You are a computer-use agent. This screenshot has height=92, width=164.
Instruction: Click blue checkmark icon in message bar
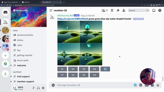pos(135,85)
